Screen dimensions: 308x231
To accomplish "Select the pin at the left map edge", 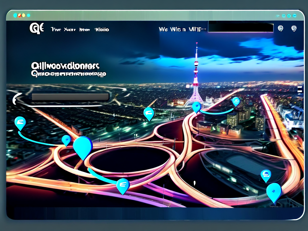I will tap(20, 123).
